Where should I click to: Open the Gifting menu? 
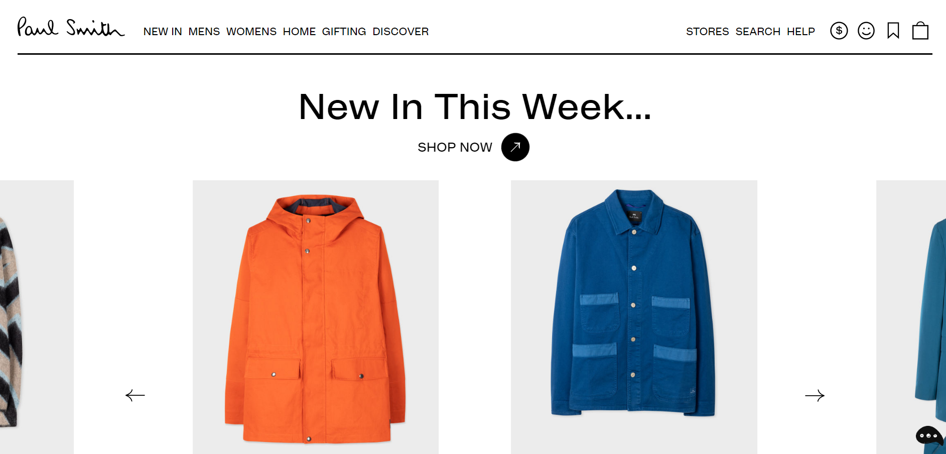click(344, 32)
